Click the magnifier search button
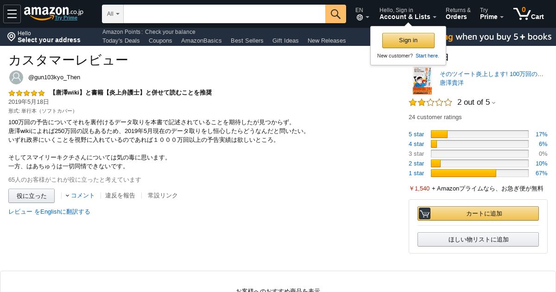 coord(335,14)
